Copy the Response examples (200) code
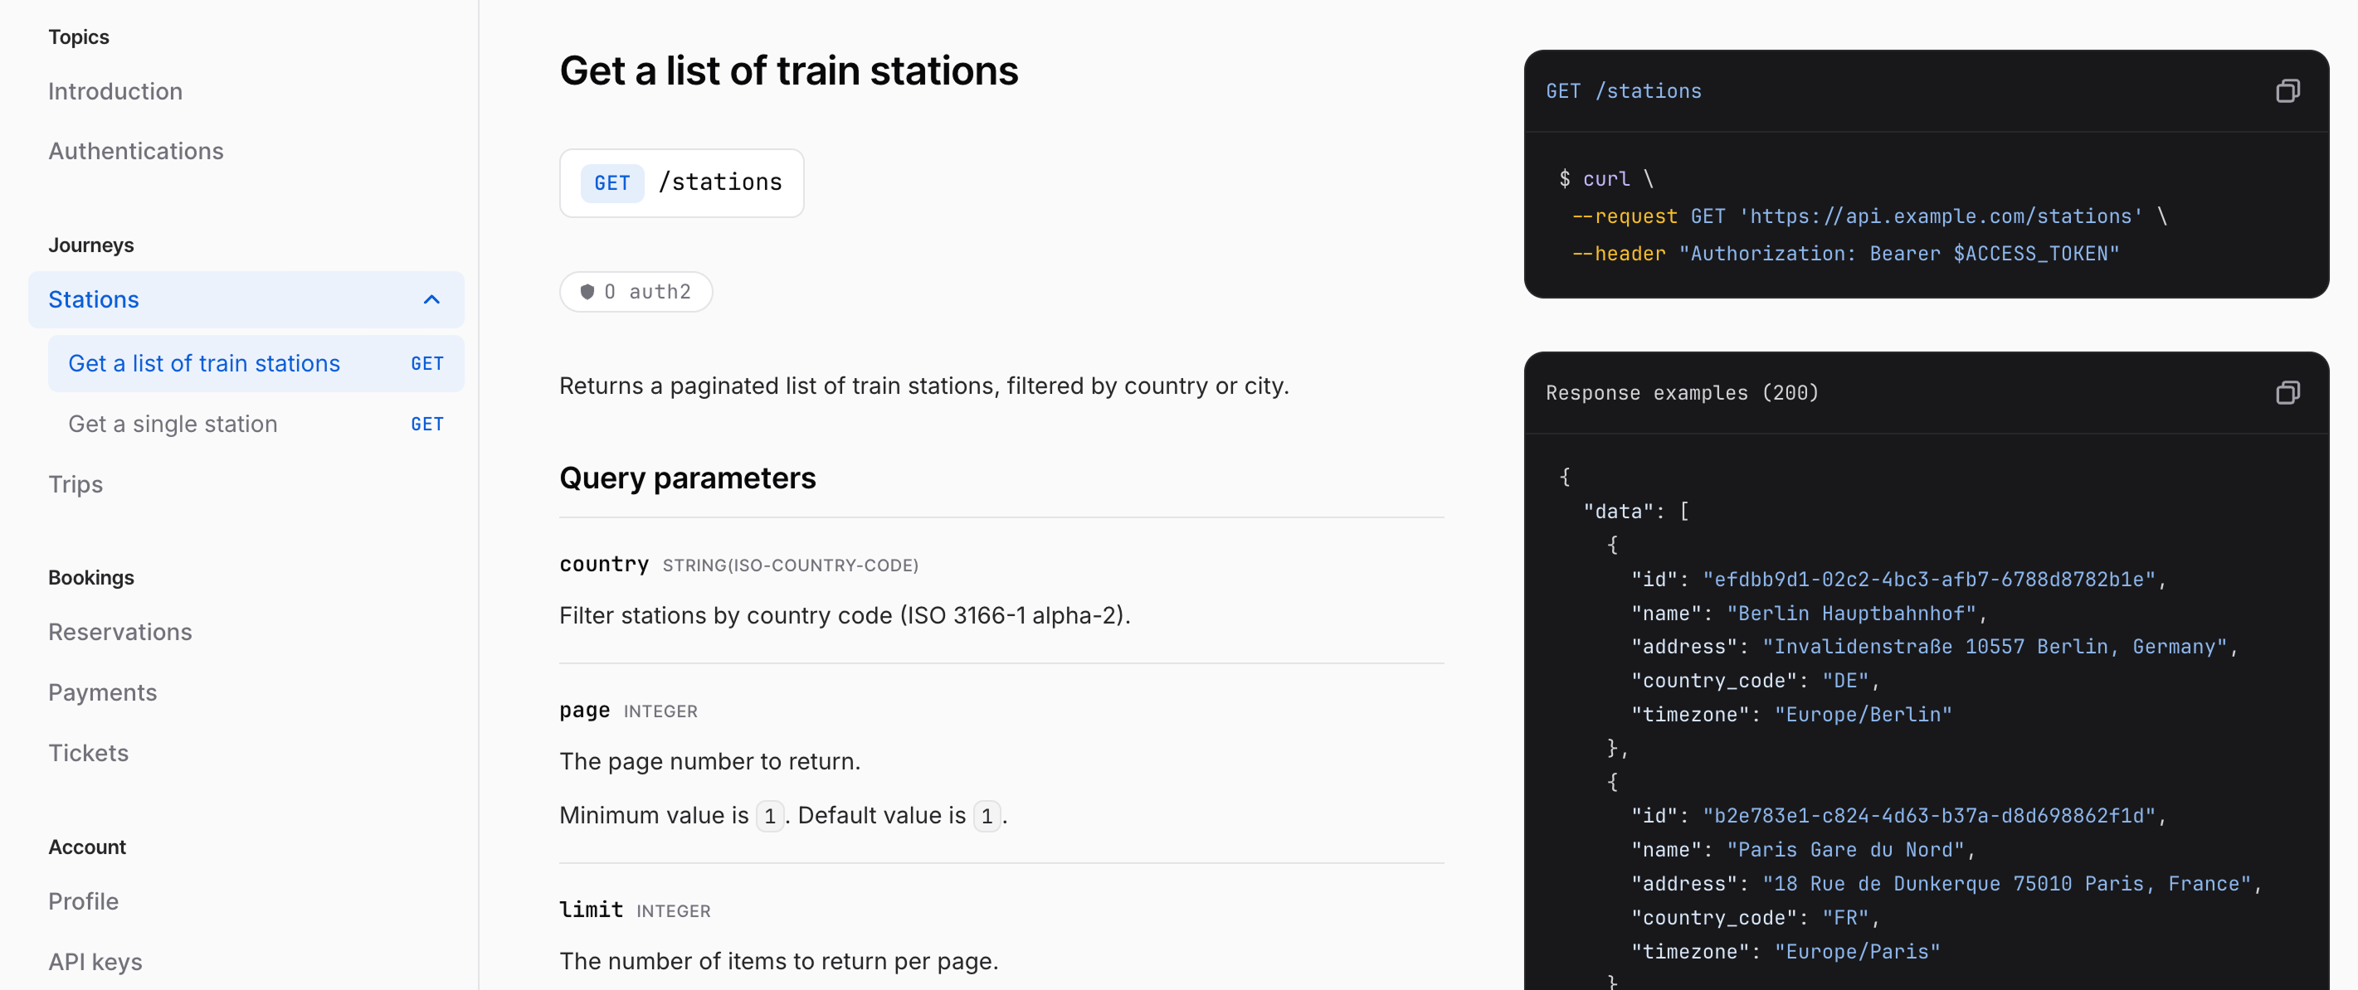This screenshot has width=2358, height=990. [x=2287, y=392]
